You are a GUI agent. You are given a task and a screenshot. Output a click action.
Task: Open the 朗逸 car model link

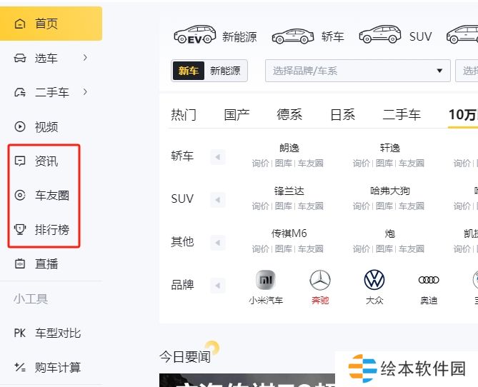(289, 149)
